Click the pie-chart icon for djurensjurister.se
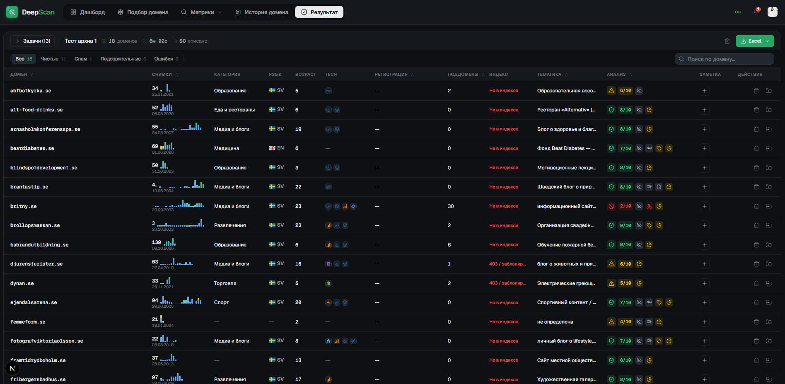Image resolution: width=785 pixels, height=384 pixels. (x=639, y=264)
